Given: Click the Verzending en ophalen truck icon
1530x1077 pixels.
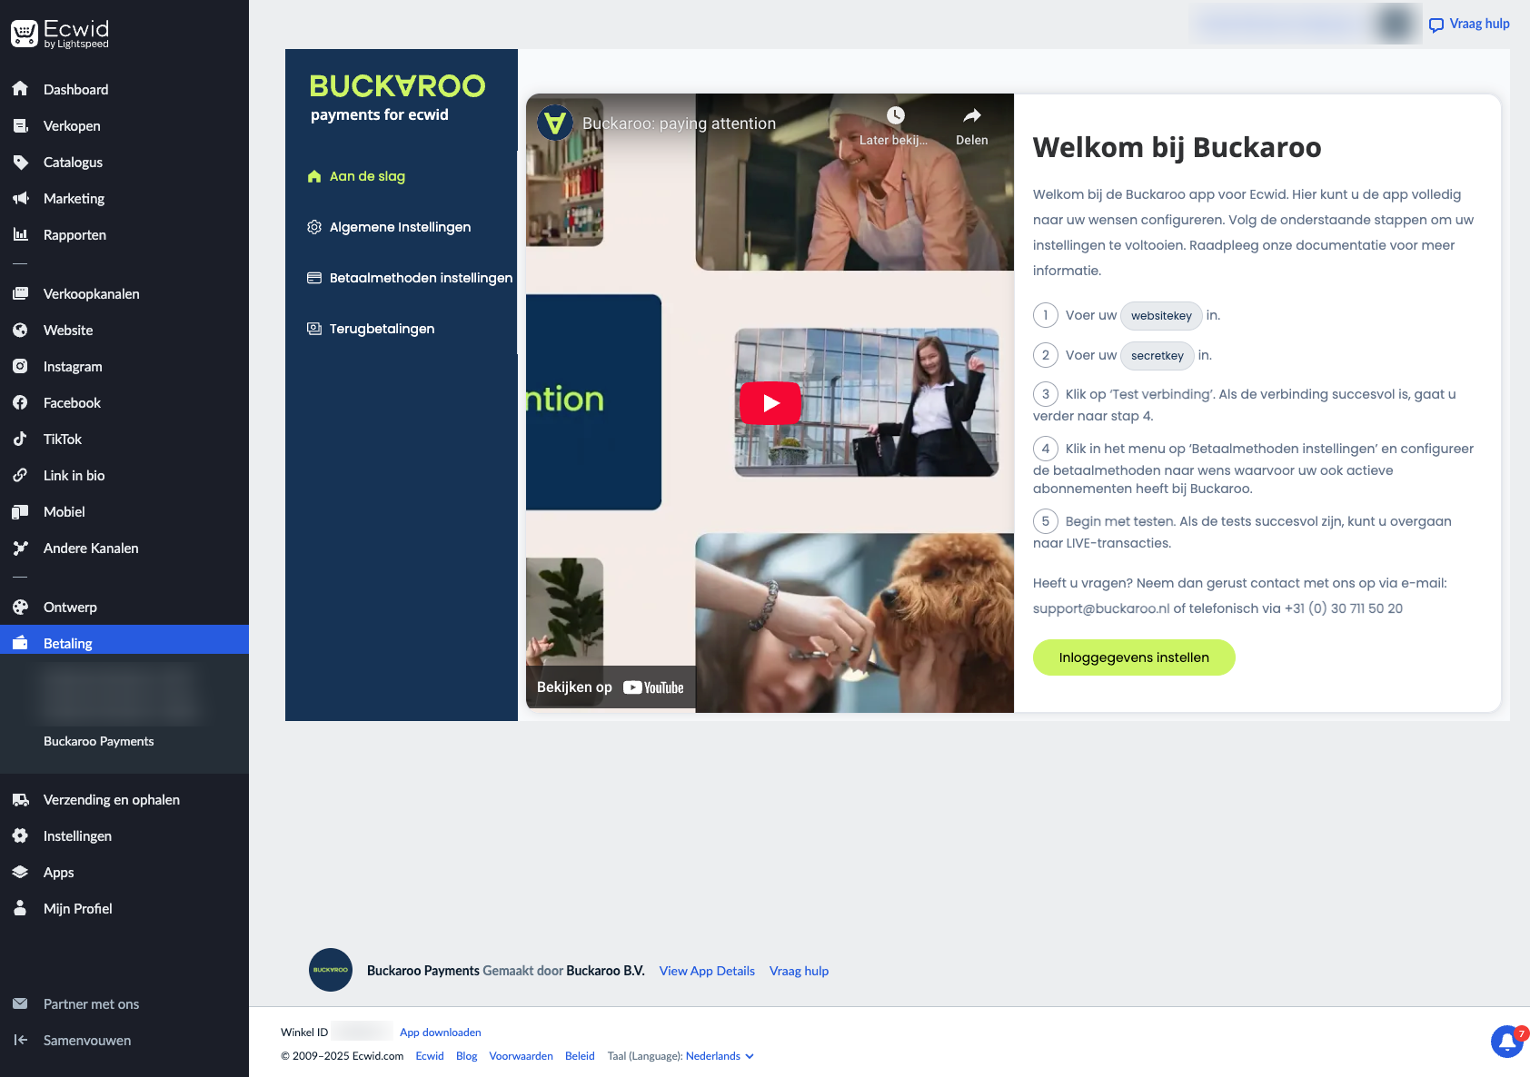Looking at the screenshot, I should [20, 799].
